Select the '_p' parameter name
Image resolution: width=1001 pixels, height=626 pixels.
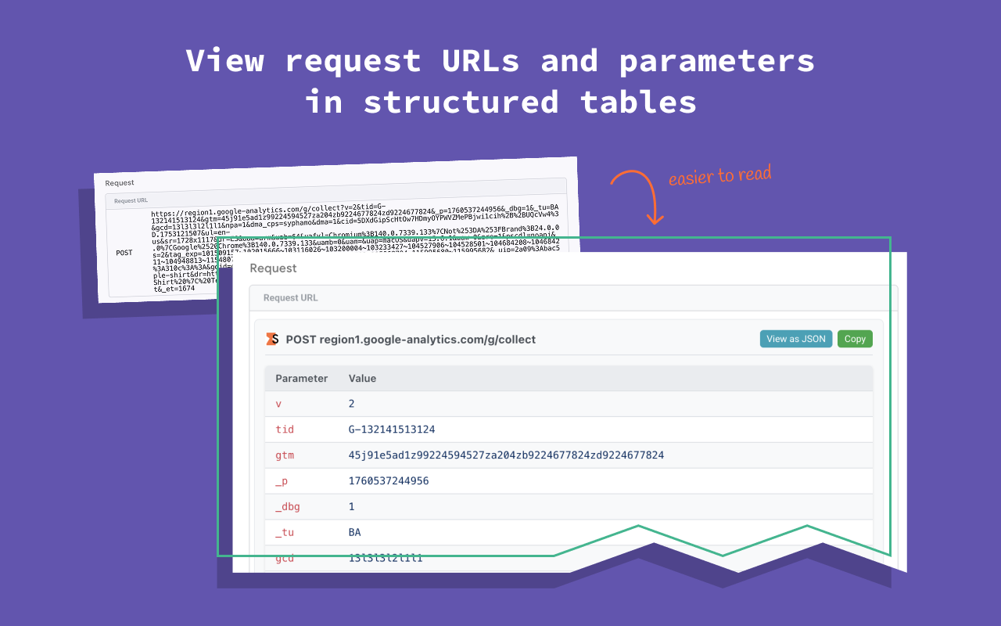point(282,481)
